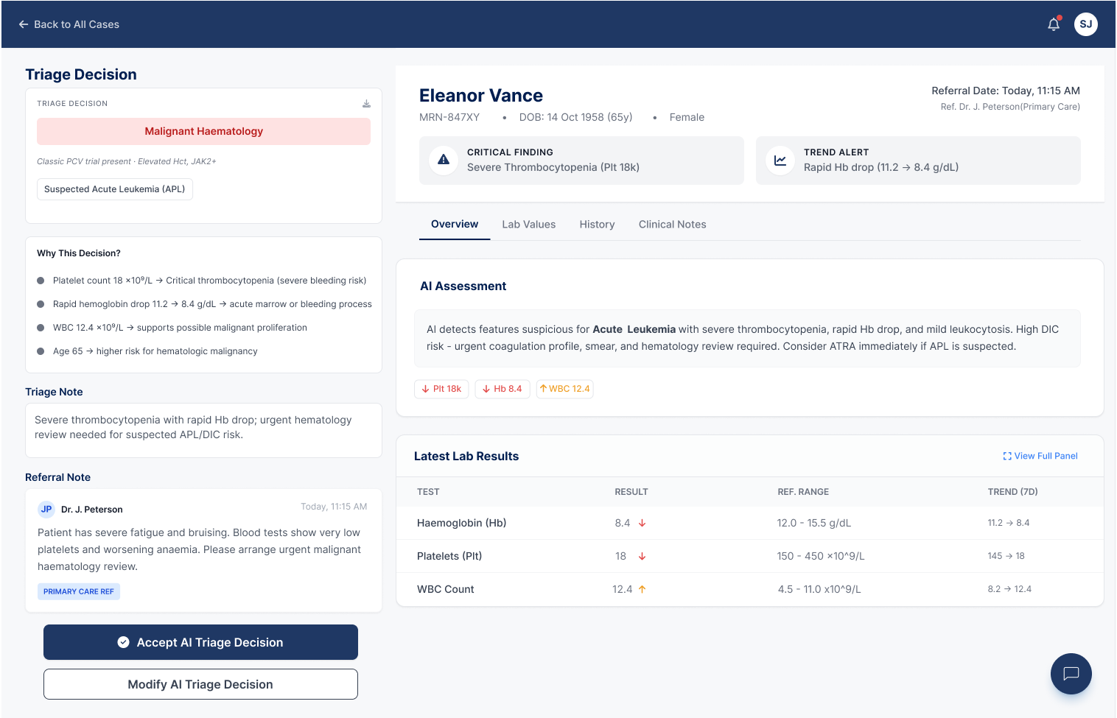Viewport: 1117px width, 718px height.
Task: Click the PRIMARY CARE REF badge
Action: pyautogui.click(x=79, y=591)
